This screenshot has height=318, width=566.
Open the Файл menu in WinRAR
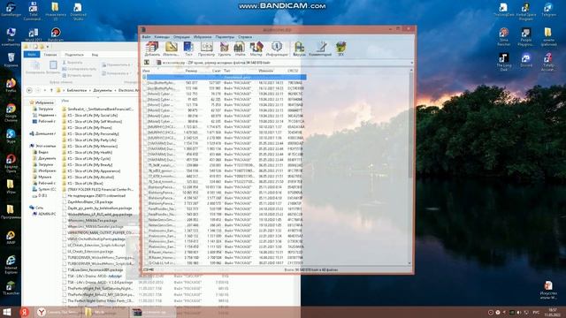(146, 37)
